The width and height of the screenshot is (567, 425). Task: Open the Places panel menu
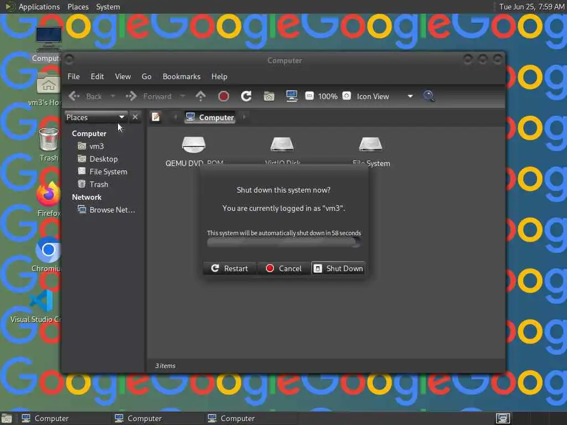(78, 7)
